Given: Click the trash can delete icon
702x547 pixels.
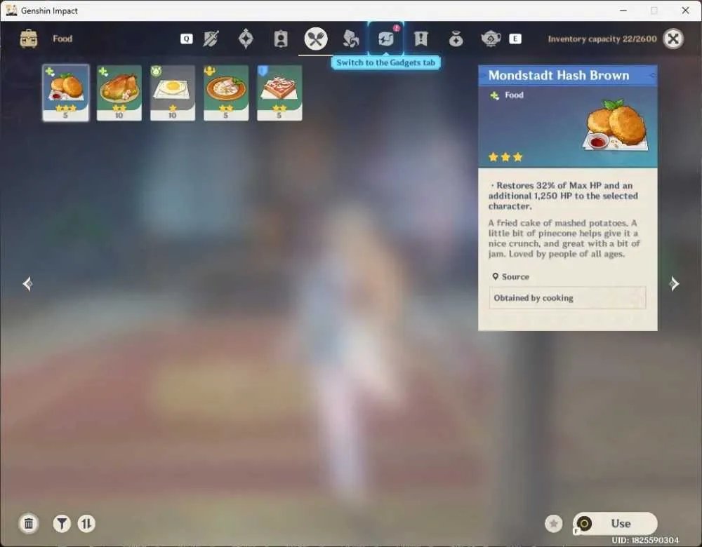Looking at the screenshot, I should (29, 523).
